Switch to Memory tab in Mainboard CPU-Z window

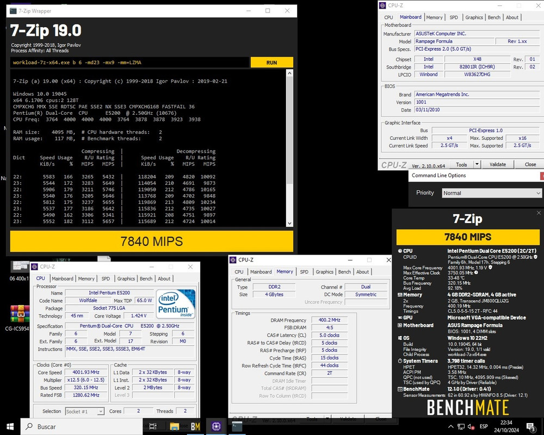pos(434,17)
